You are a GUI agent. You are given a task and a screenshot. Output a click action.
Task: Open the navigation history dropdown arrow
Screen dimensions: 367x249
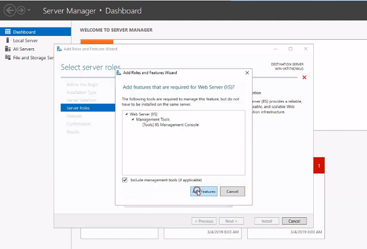[29, 10]
